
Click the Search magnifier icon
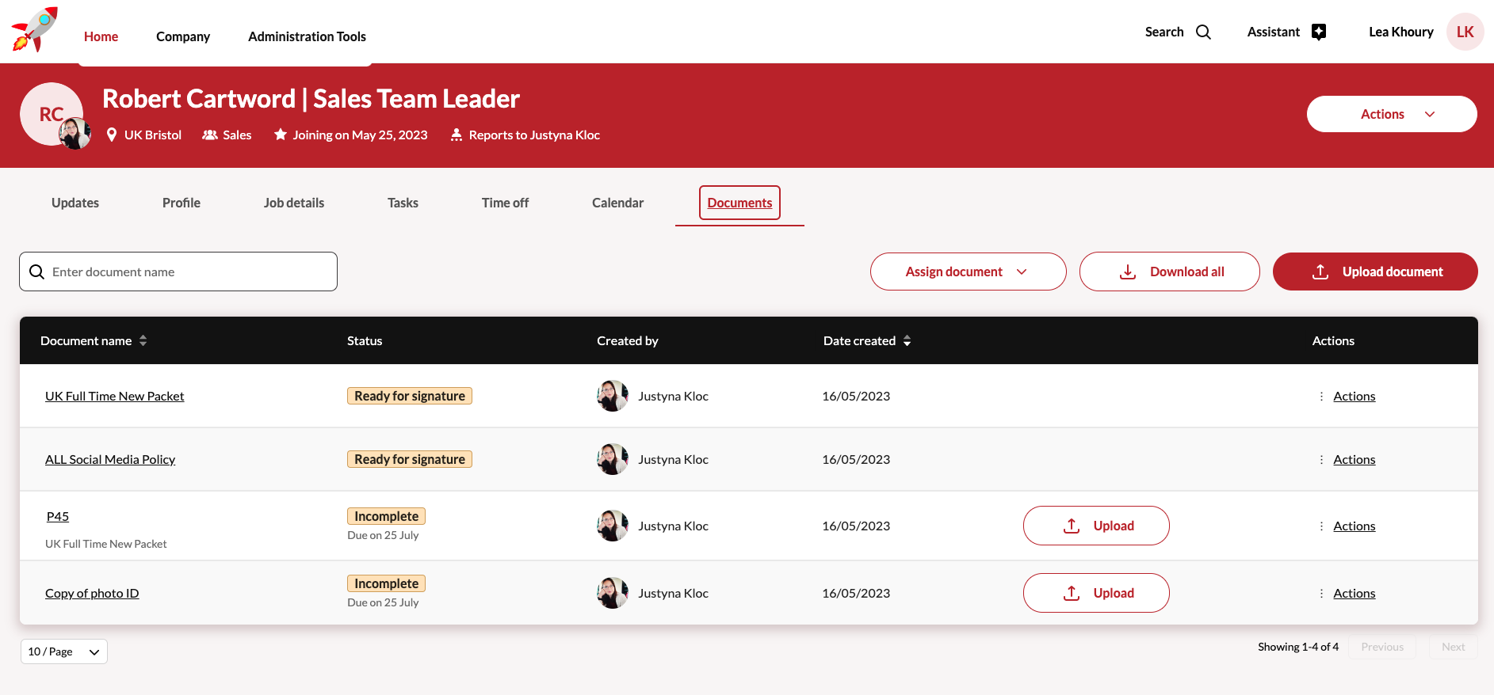pos(1203,32)
